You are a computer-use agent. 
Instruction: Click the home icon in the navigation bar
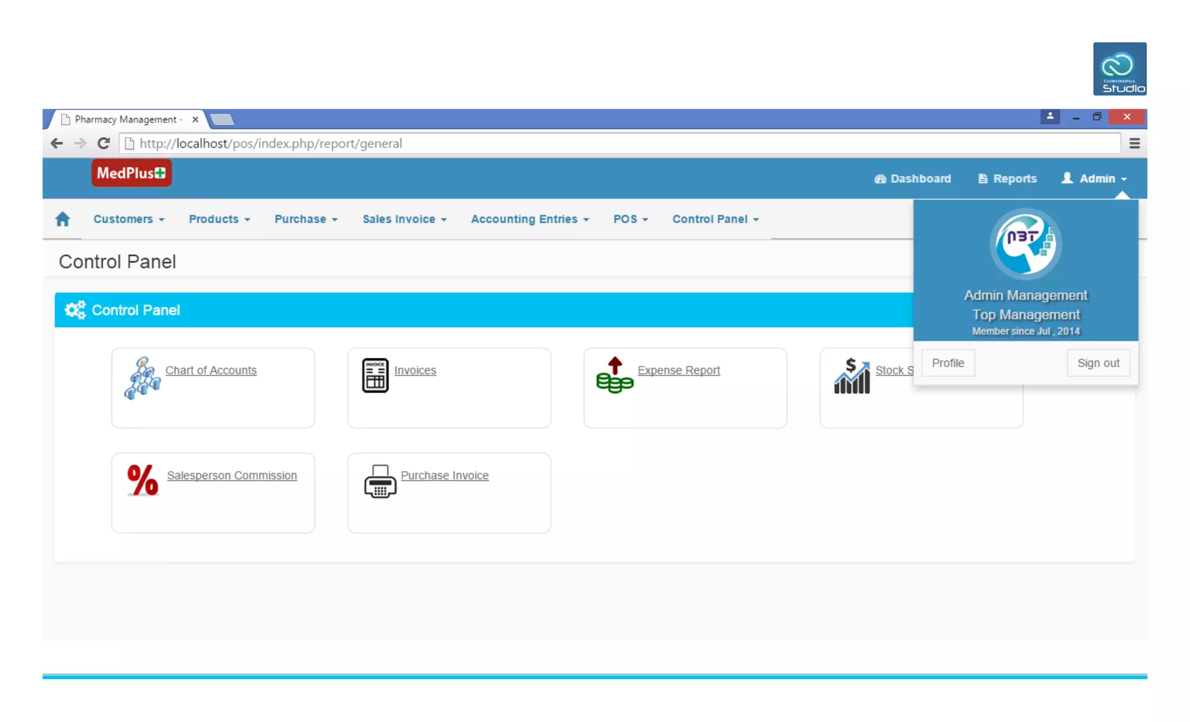63,219
